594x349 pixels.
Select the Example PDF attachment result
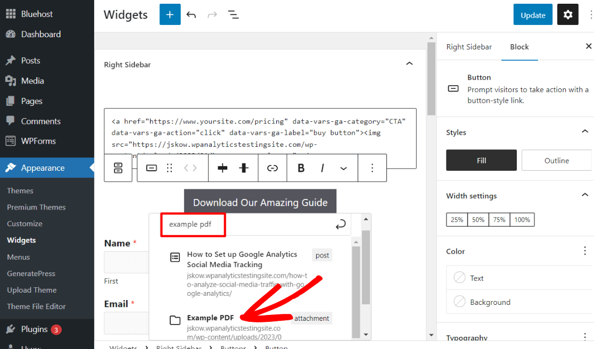(211, 318)
